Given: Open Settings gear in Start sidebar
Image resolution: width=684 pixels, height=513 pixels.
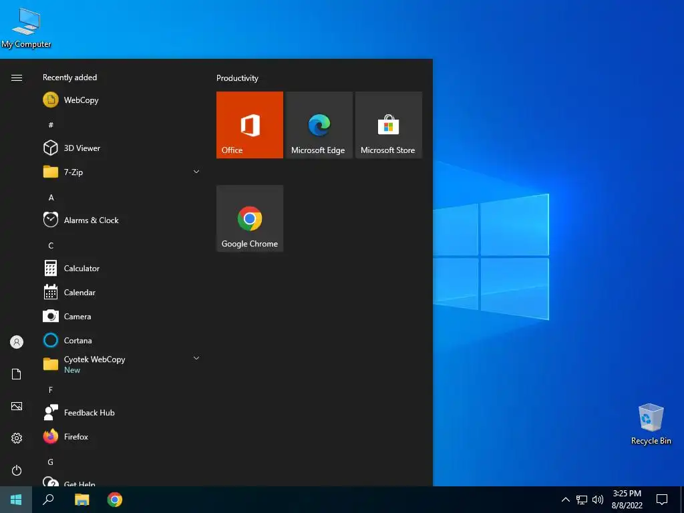Looking at the screenshot, I should pos(17,438).
